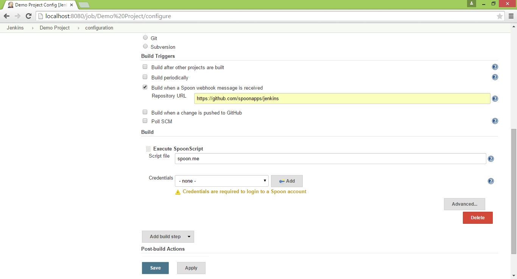Expand breadcrumb arrow after Jenkins
This screenshot has height=279, width=517.
[x=33, y=28]
